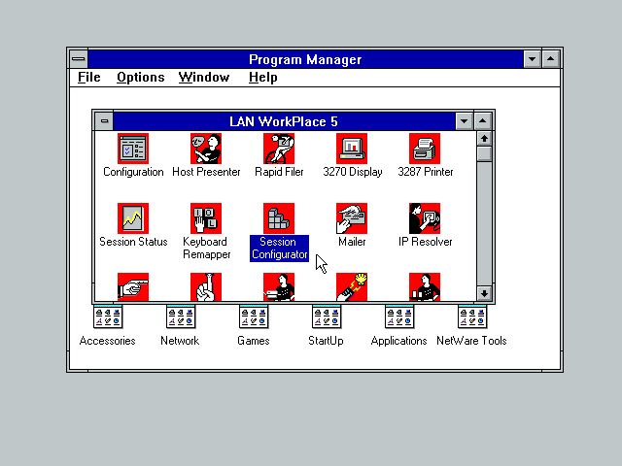Click the finger with string icon
Image resolution: width=622 pixels, height=466 pixels.
[x=206, y=287]
